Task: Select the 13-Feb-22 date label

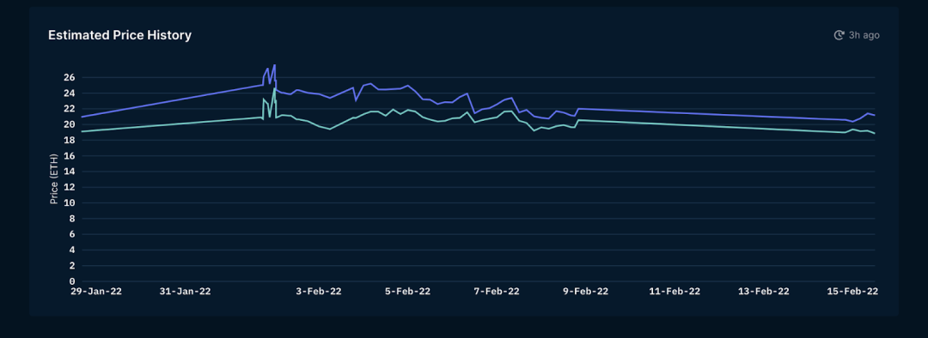Action: click(x=764, y=292)
